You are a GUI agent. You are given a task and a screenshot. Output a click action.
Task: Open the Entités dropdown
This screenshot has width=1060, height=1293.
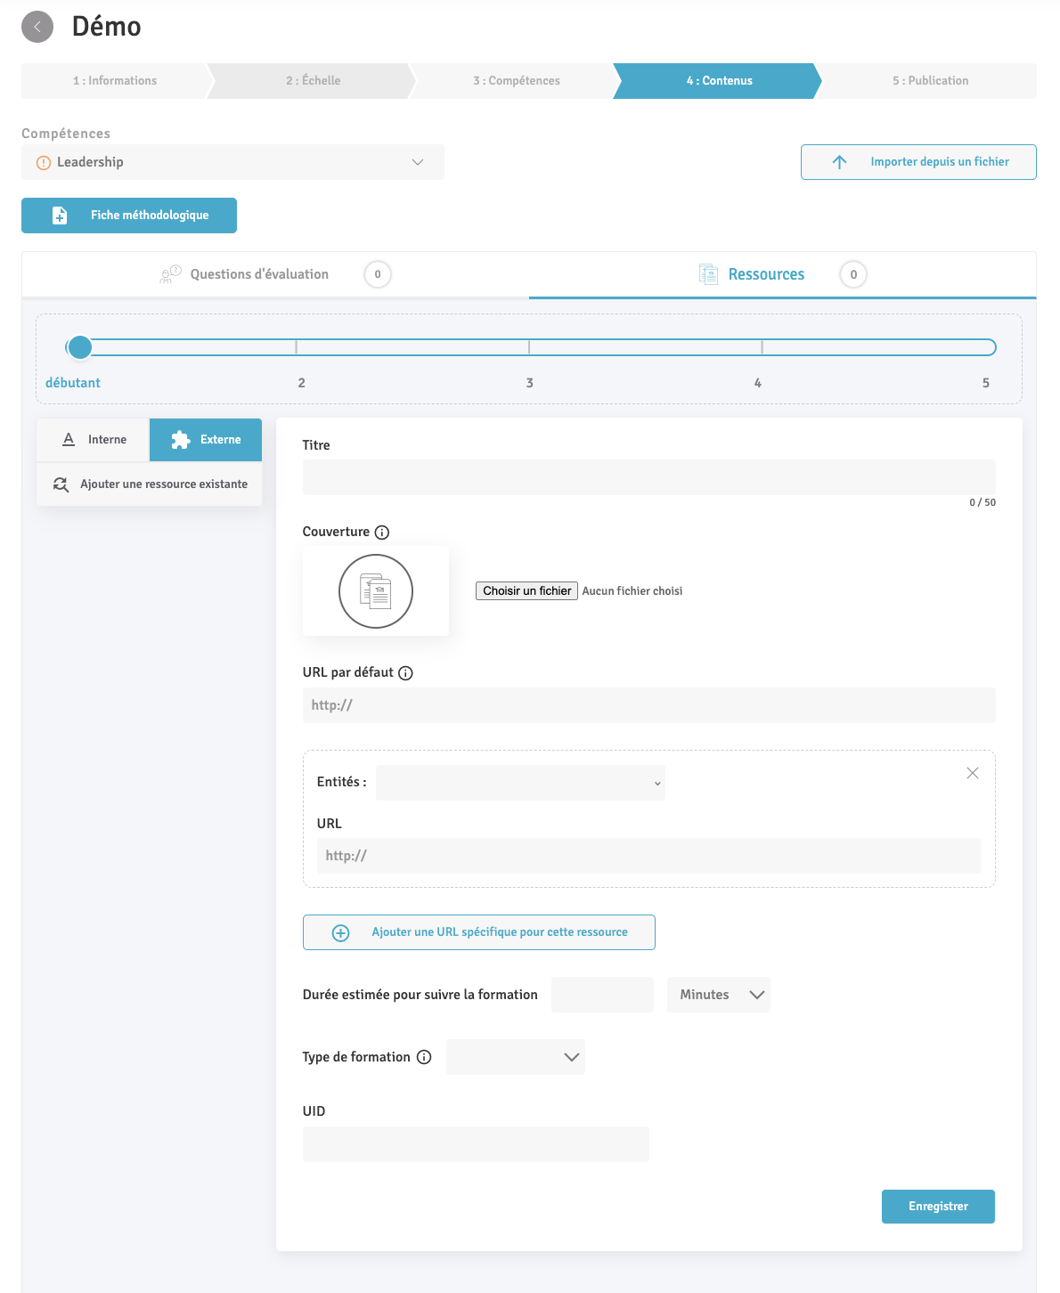(520, 783)
